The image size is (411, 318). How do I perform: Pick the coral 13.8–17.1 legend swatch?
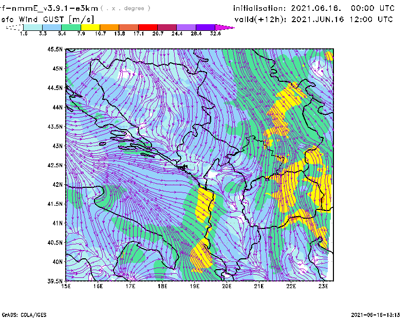pyautogui.click(x=129, y=27)
